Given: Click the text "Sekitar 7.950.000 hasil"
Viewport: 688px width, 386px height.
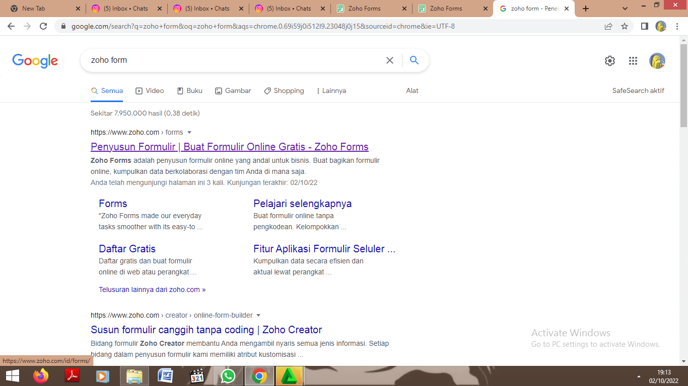Looking at the screenshot, I should pyautogui.click(x=125, y=113).
